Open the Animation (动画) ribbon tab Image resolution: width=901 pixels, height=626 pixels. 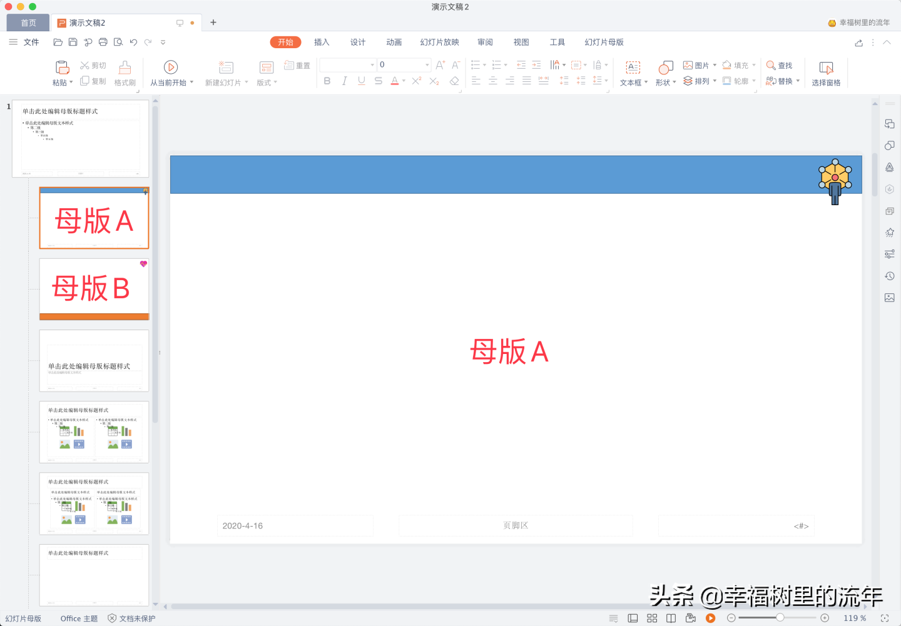[x=394, y=43]
